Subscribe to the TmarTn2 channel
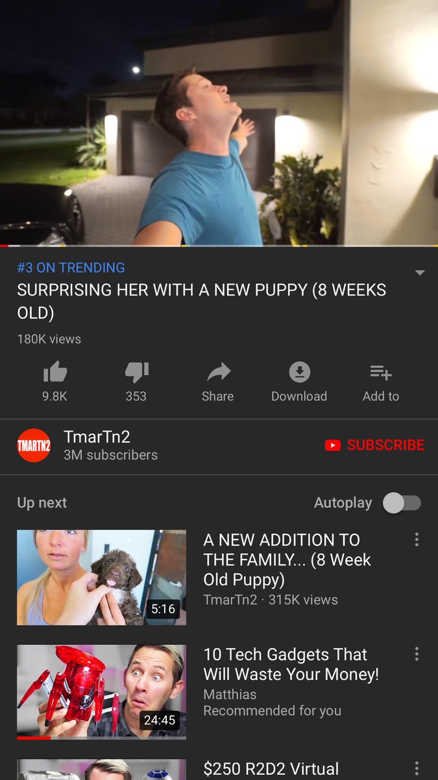The image size is (438, 780). tap(374, 445)
